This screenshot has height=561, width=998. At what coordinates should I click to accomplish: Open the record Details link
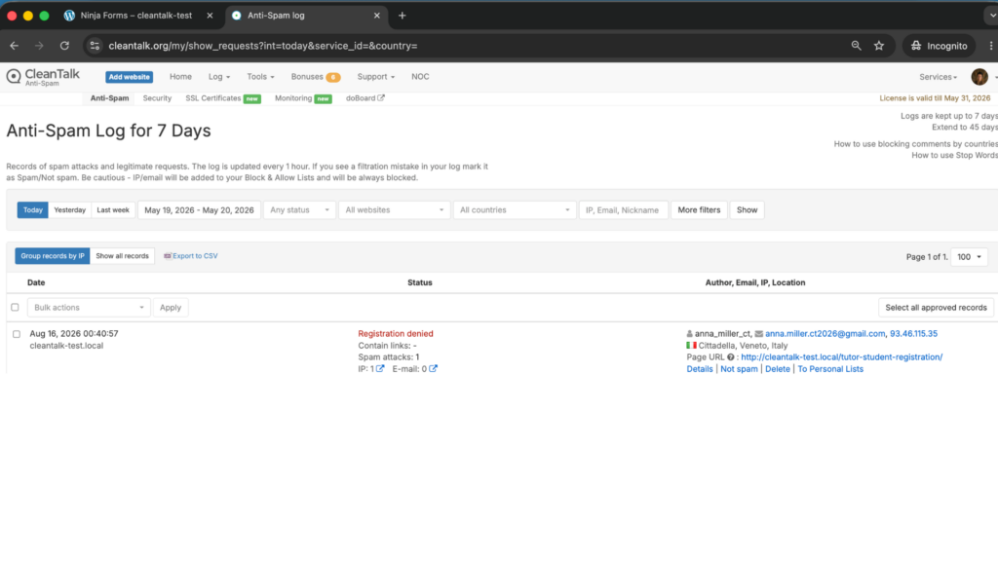(700, 369)
